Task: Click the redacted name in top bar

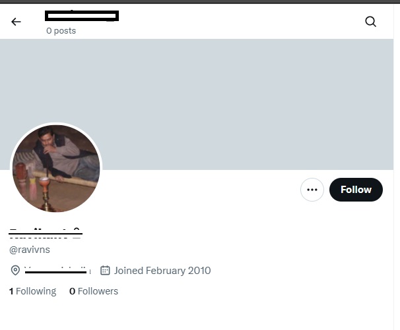Action: pyautogui.click(x=82, y=15)
